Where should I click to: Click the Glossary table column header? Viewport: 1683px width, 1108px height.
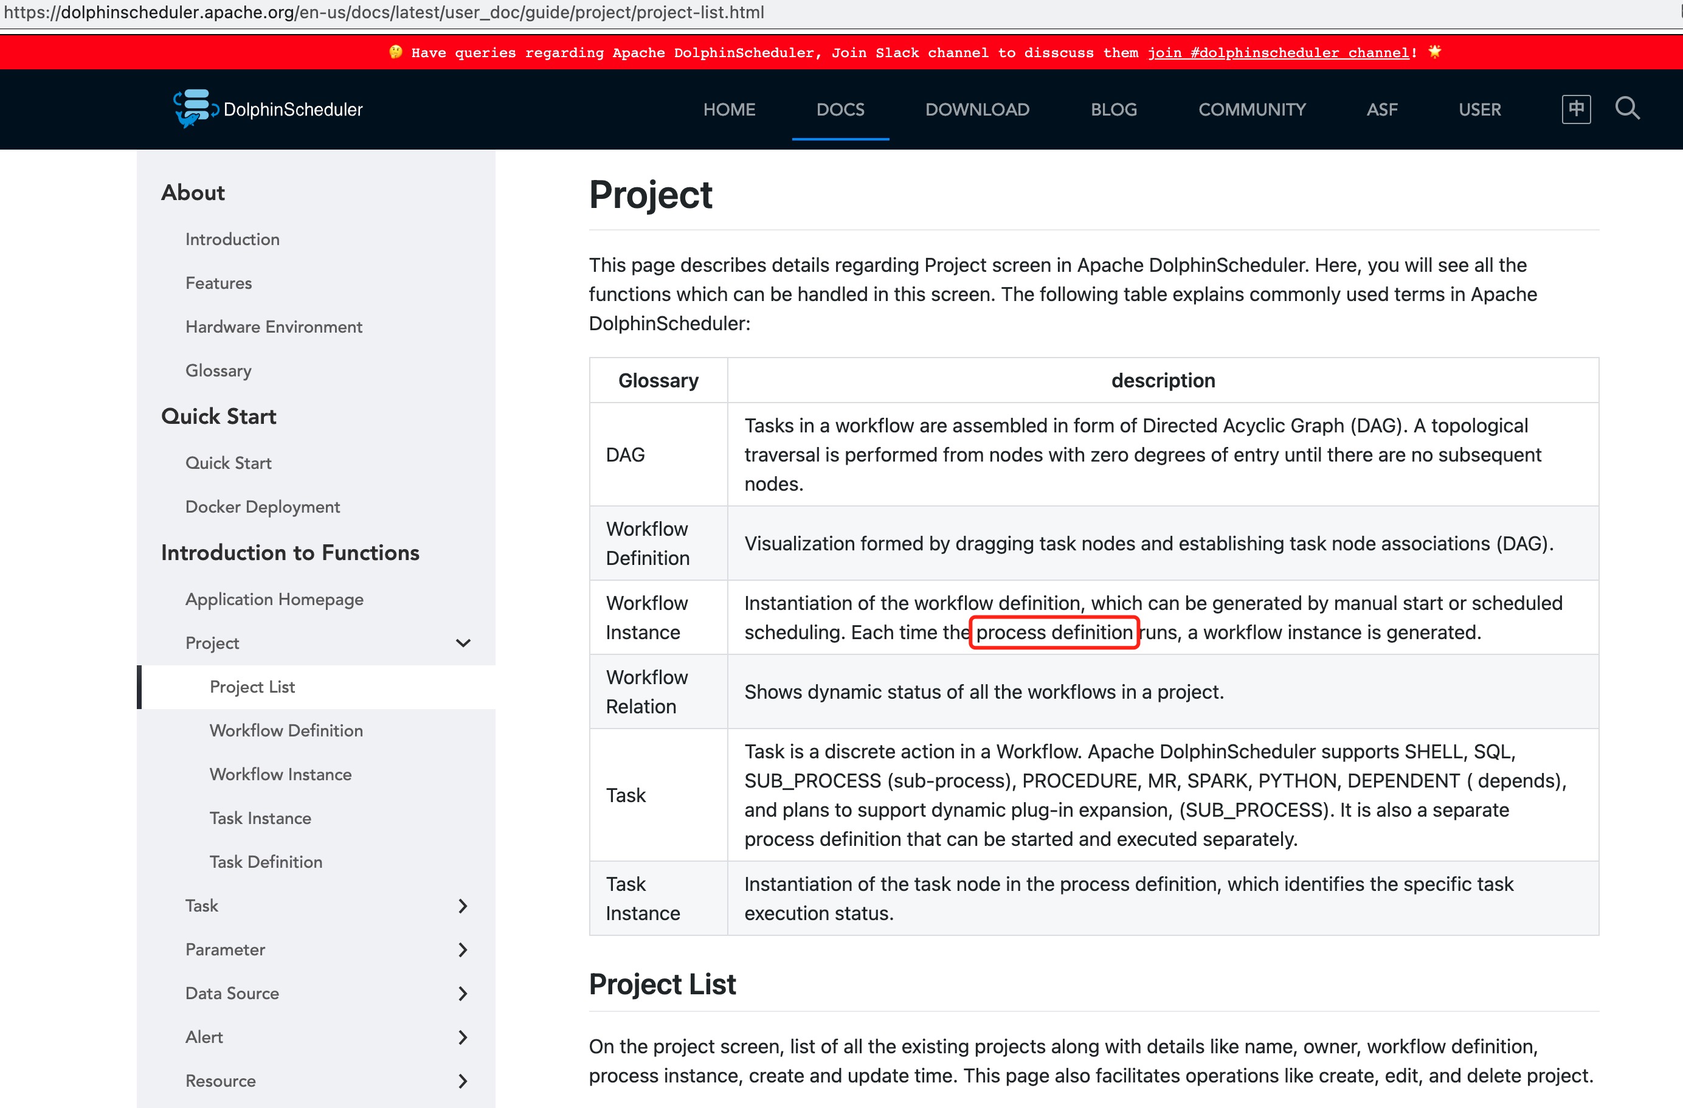658,381
